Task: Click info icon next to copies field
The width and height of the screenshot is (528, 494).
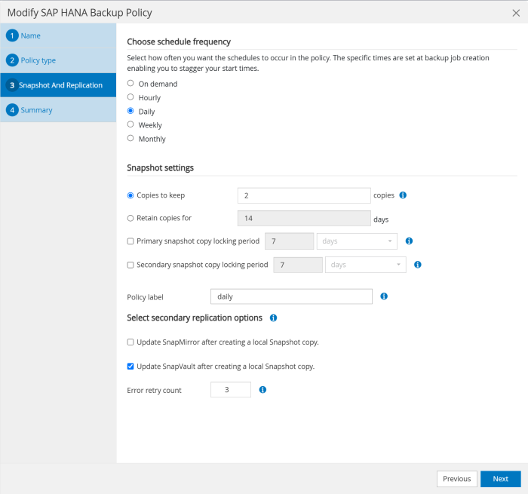Action: click(x=403, y=195)
